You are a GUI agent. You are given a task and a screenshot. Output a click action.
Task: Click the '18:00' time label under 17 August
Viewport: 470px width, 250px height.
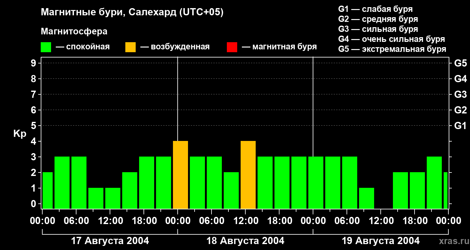pos(144,221)
